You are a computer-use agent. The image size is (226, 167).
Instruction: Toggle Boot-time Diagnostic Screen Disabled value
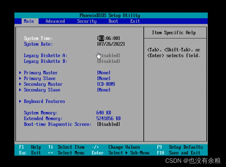coord(108,124)
